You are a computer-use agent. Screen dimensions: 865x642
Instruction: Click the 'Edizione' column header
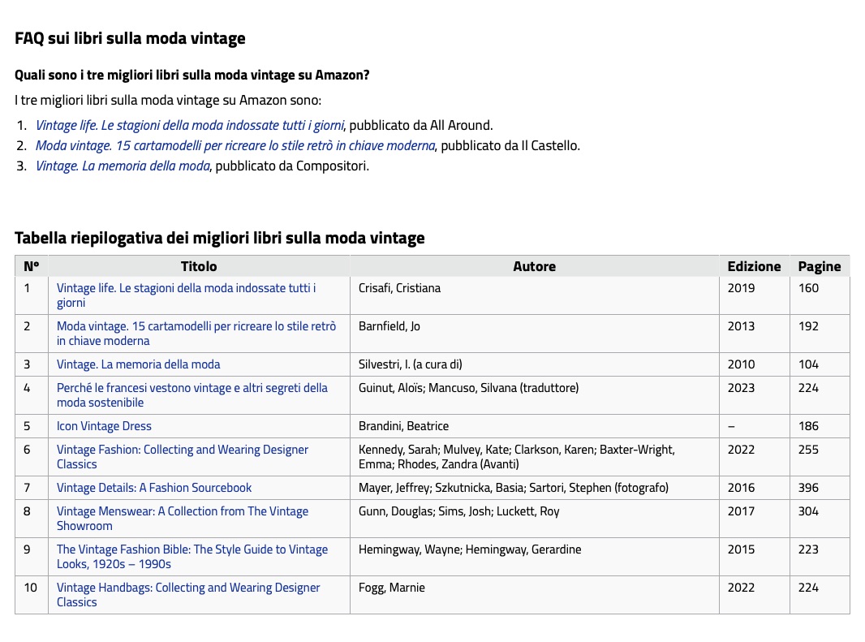pos(754,267)
